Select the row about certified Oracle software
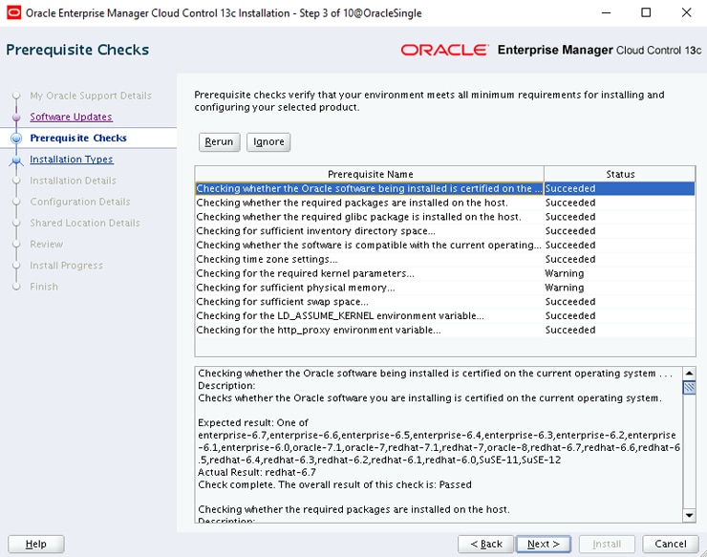 (445, 188)
